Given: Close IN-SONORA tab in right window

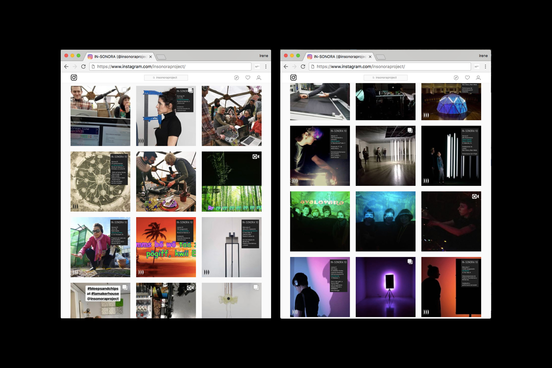Looking at the screenshot, I should coord(370,57).
